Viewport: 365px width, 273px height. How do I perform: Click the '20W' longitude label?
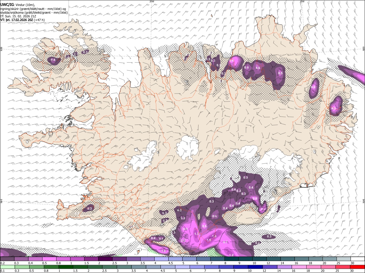pos(152,1)
